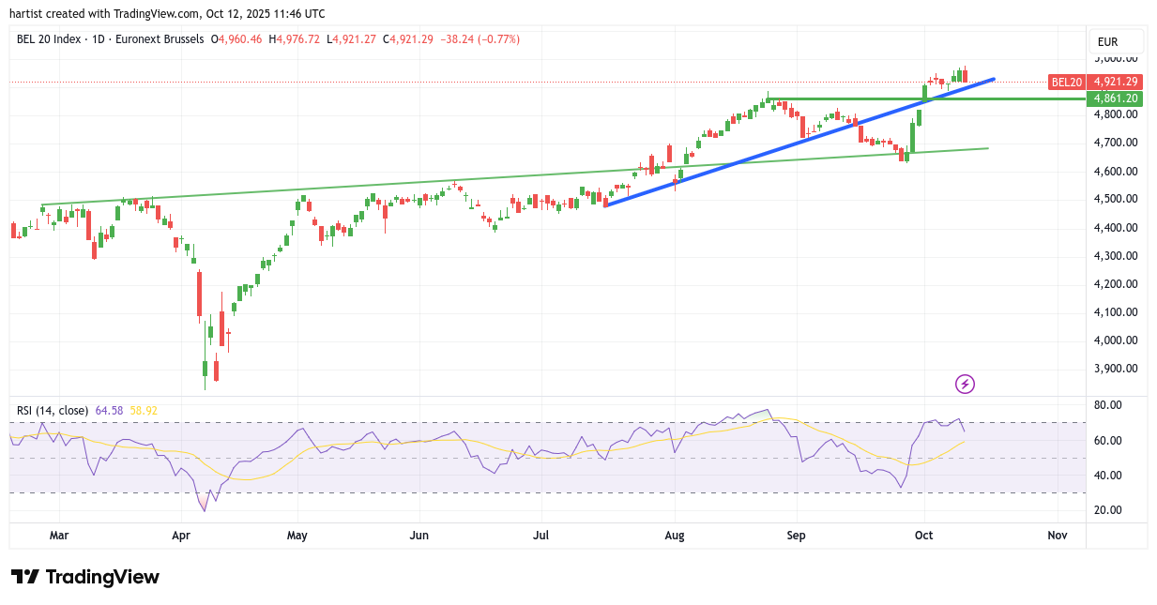Screen dimensions: 1157x605
Task: Click the TradingView logo
Action: [x=84, y=577]
